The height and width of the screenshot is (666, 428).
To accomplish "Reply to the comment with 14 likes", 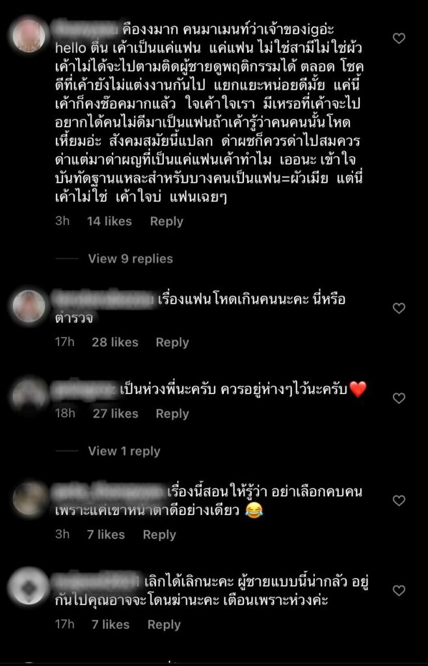I will click(x=167, y=221).
